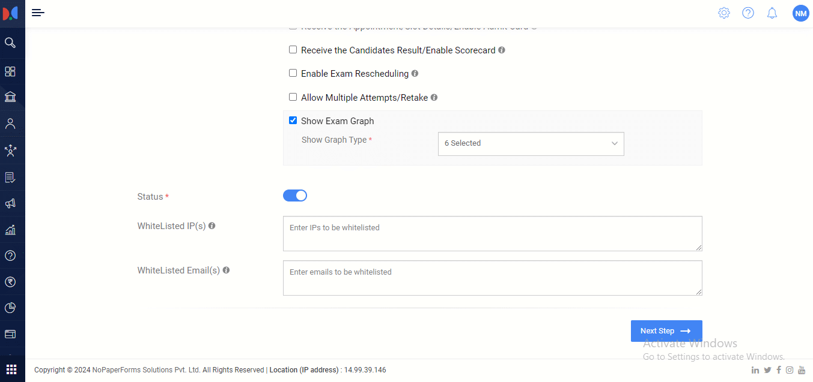
Task: Uncheck Show Exam Graph checkbox
Action: click(x=293, y=121)
